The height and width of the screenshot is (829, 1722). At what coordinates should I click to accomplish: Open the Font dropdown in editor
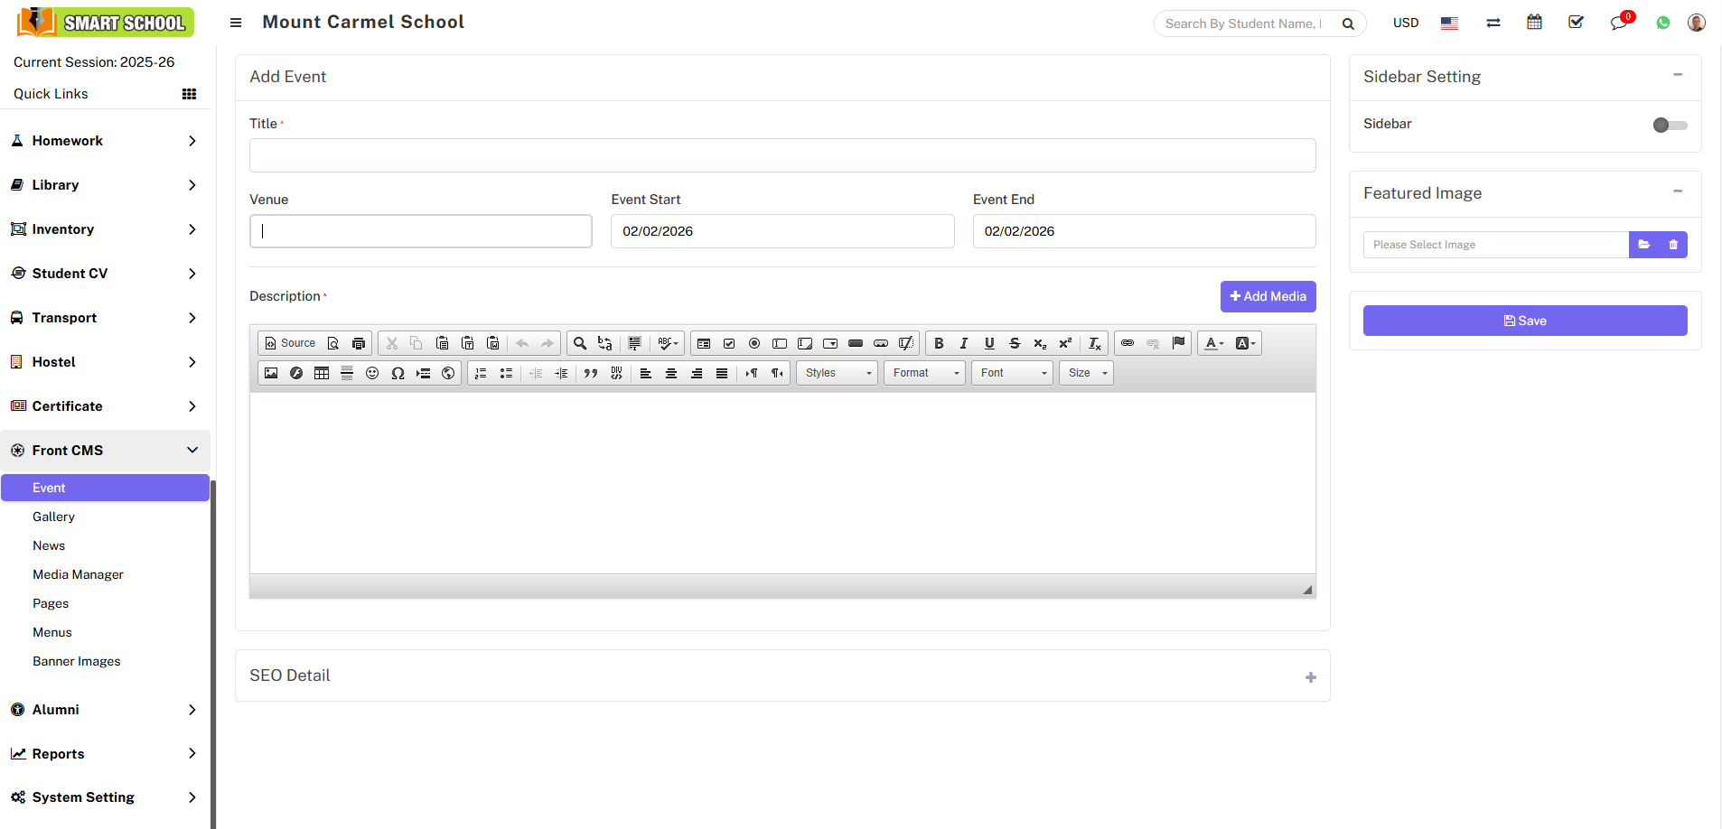click(1012, 373)
